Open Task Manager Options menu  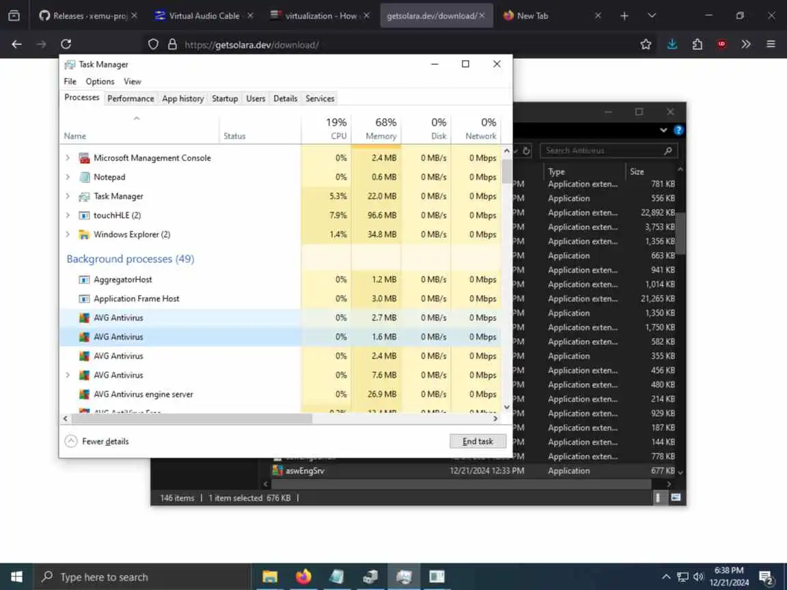100,81
